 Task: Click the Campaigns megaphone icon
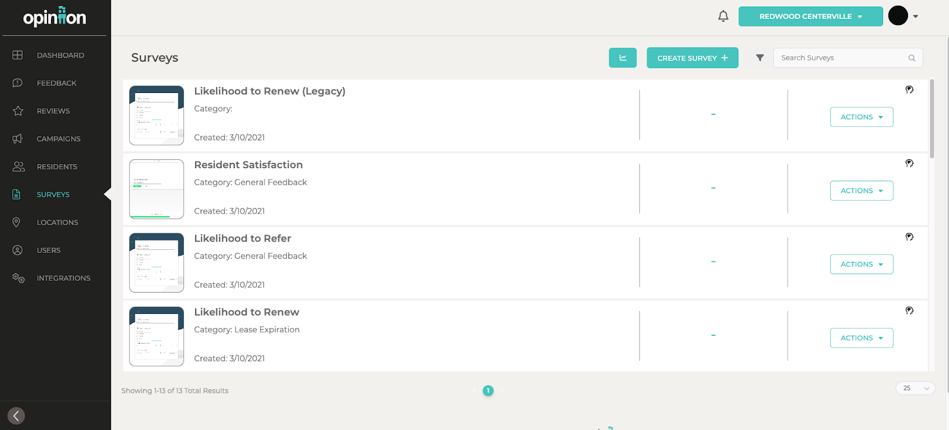tap(18, 139)
